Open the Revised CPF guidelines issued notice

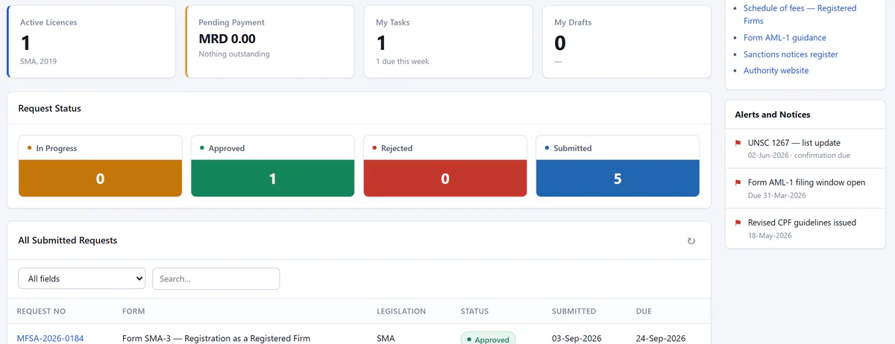(805, 229)
